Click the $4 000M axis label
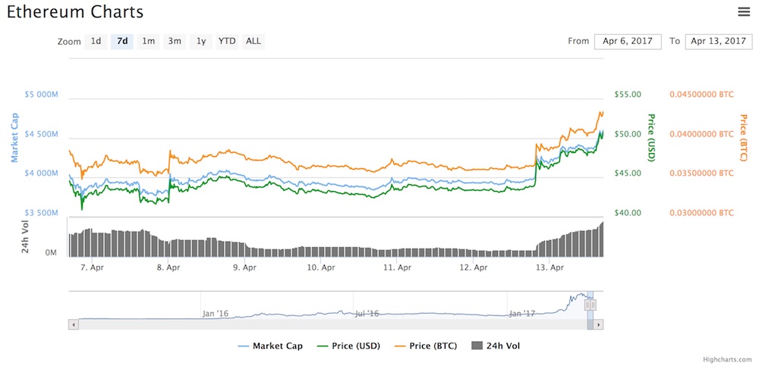 [41, 173]
